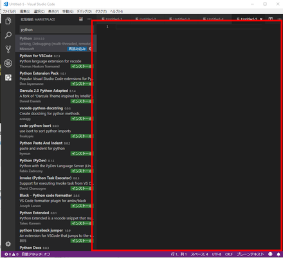Open the Manage gear in the activity bar
The height and width of the screenshot is (258, 283).
pyautogui.click(x=8, y=244)
